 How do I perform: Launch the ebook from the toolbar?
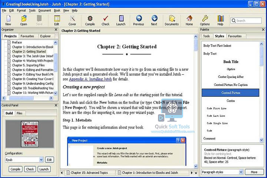pyautogui.click(x=121, y=20)
